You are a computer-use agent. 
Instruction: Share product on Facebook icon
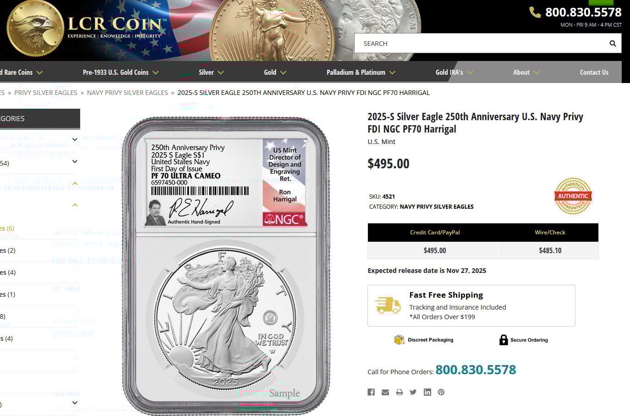[371, 392]
